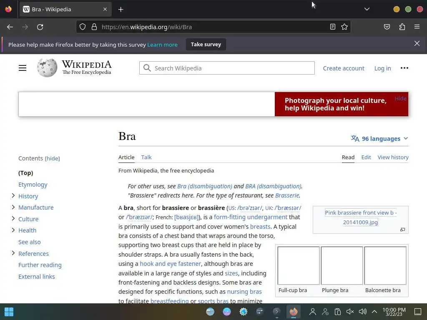Go to See also section
427x320 pixels.
pos(30,242)
